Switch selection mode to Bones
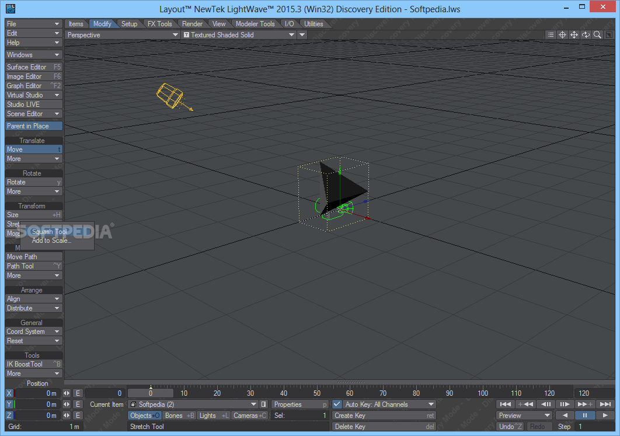 (x=179, y=416)
